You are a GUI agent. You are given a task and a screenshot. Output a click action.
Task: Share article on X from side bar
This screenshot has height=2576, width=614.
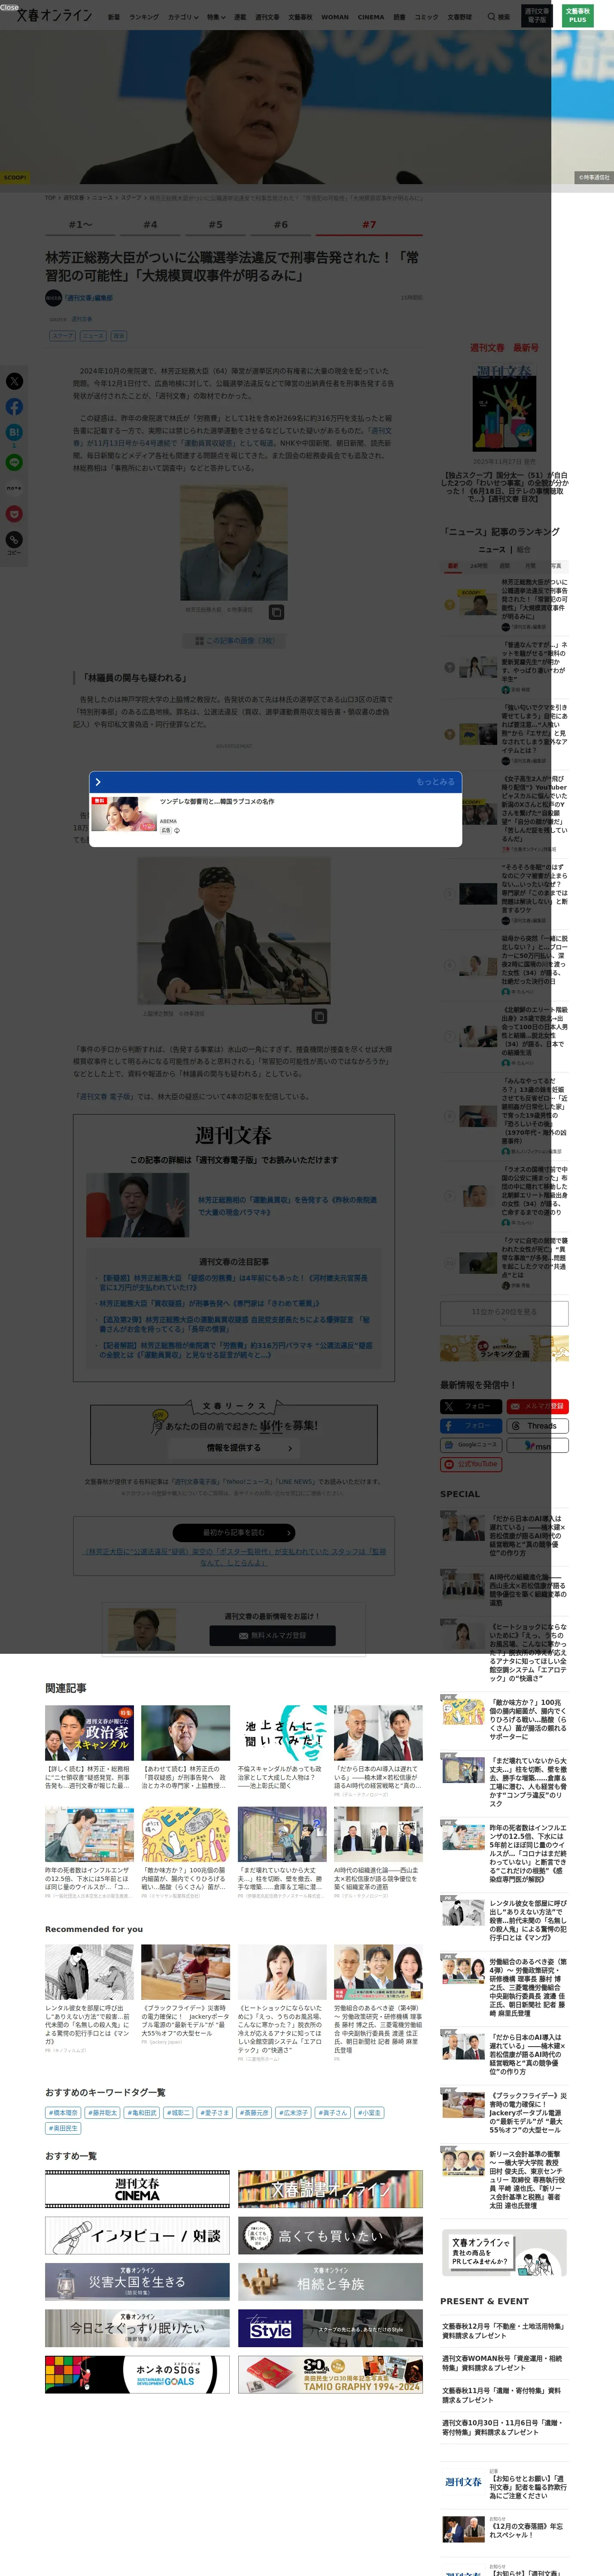coord(14,381)
